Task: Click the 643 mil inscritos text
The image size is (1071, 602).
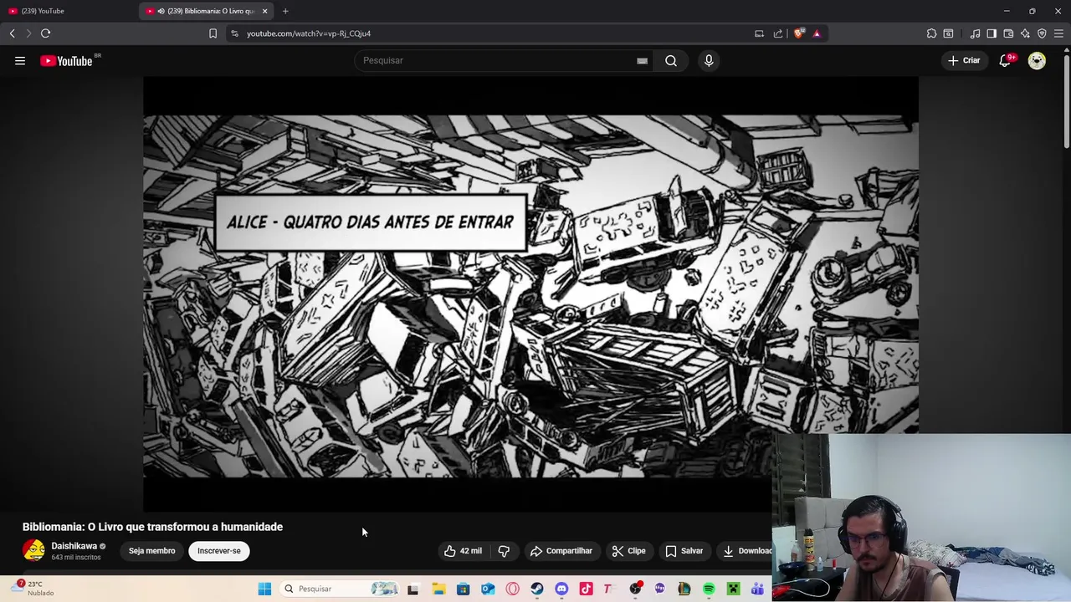Action: point(76,558)
